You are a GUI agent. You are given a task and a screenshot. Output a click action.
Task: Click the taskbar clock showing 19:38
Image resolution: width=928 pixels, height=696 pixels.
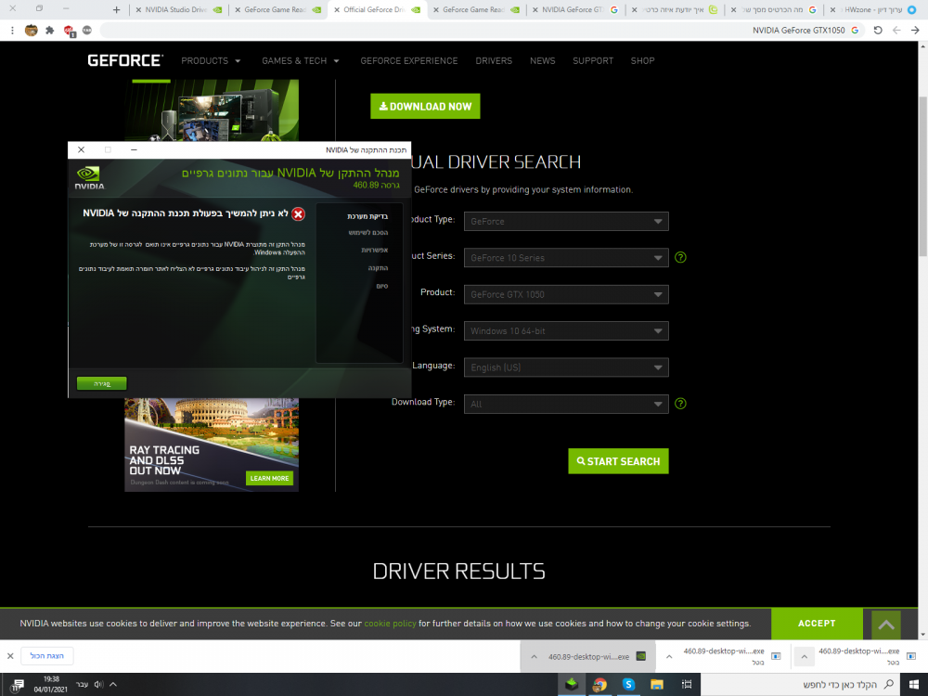tap(51, 684)
